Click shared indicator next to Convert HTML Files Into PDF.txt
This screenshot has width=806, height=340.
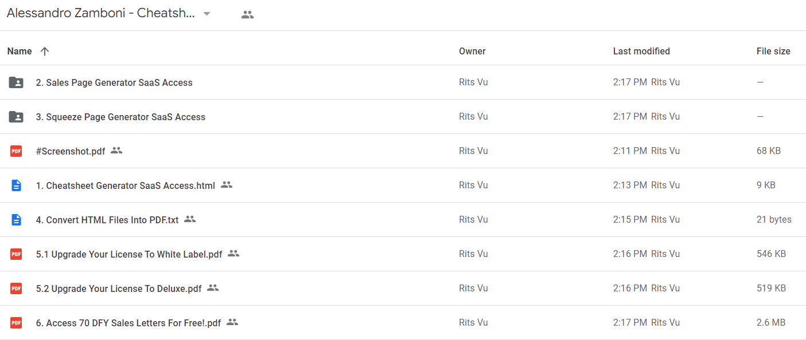(190, 219)
